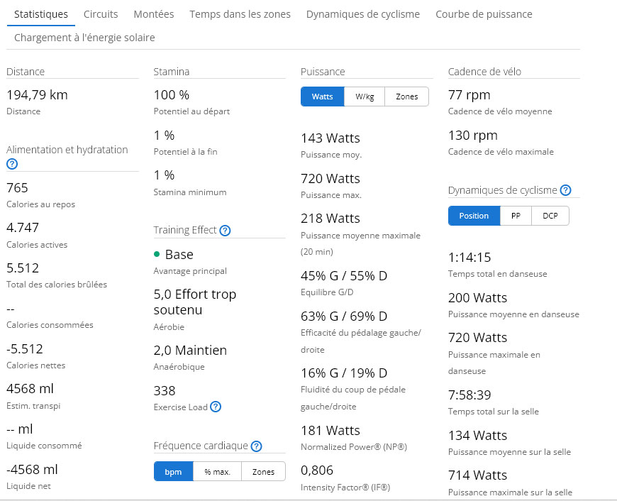Open Courbe de puissance tab

point(484,14)
